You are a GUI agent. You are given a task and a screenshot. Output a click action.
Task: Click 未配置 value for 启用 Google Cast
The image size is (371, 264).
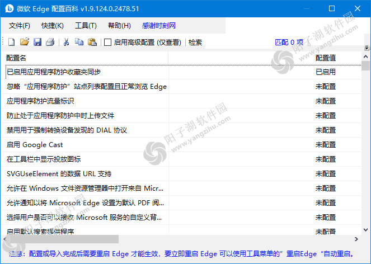(x=326, y=145)
